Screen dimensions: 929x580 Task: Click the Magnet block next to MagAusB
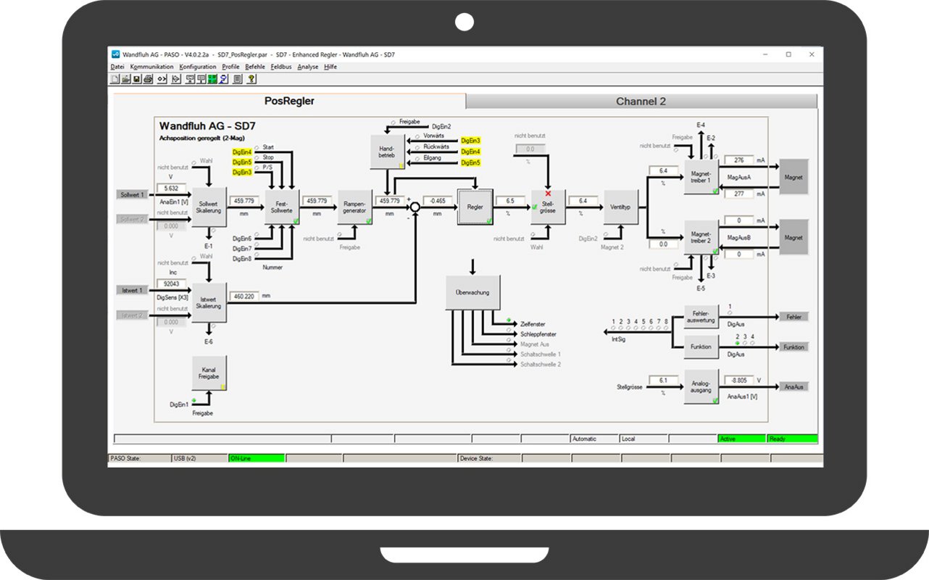793,237
